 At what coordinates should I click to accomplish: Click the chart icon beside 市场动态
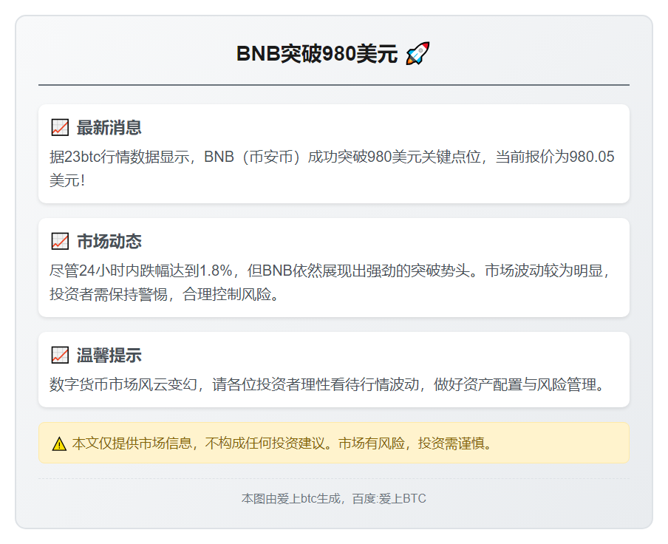60,241
